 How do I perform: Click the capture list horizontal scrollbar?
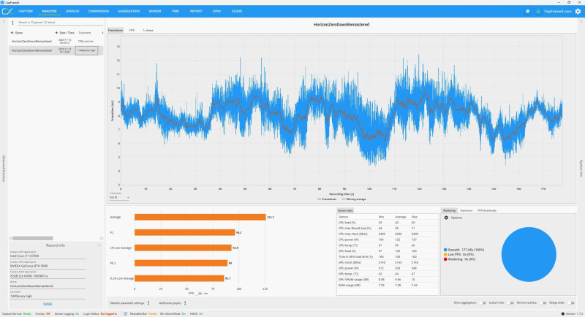(x=33, y=238)
